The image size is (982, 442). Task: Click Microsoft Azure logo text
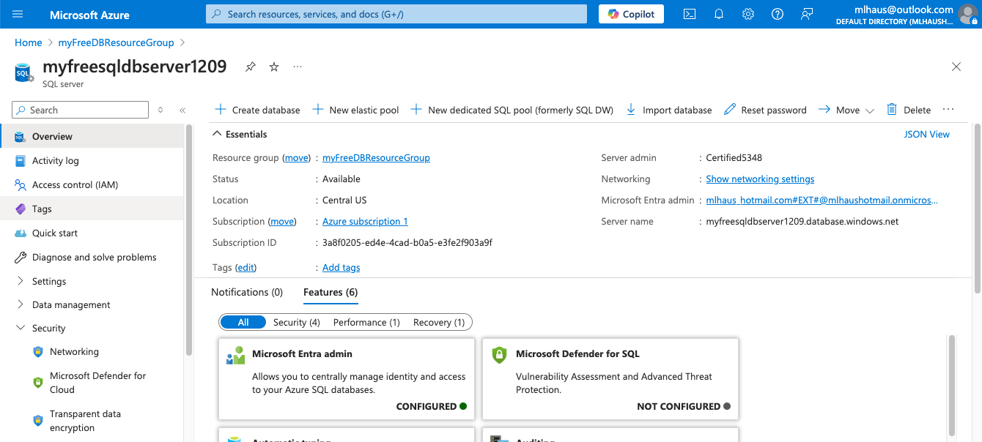pos(89,14)
